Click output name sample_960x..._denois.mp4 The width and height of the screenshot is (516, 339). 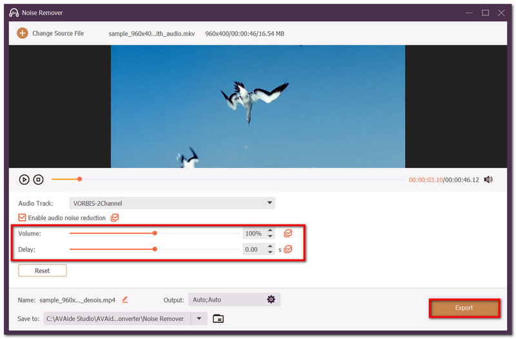(x=77, y=300)
